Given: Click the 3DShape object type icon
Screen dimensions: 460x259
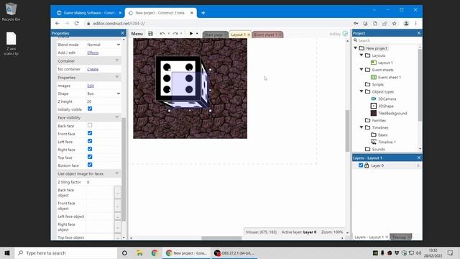Looking at the screenshot, I should click(374, 106).
